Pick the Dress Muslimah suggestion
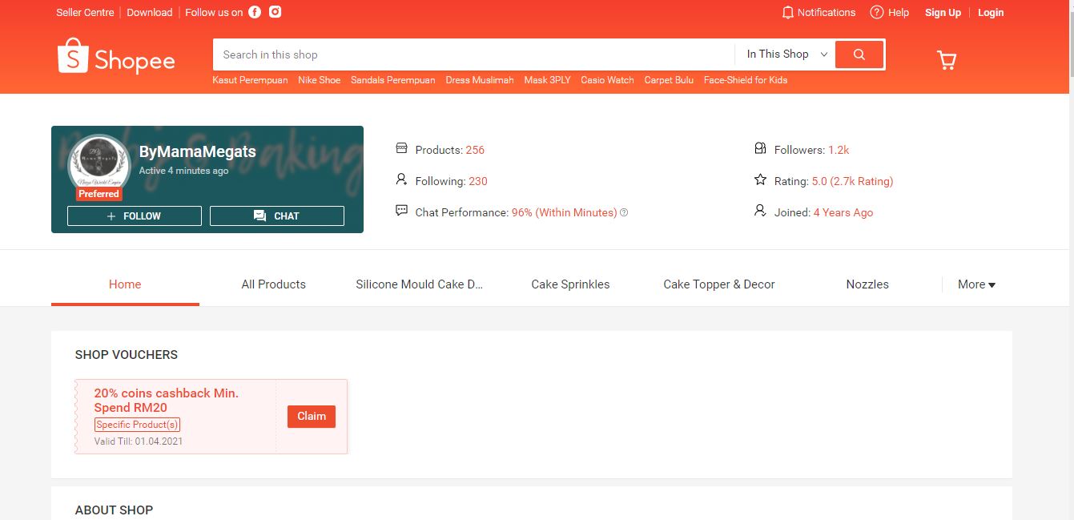 [x=480, y=80]
